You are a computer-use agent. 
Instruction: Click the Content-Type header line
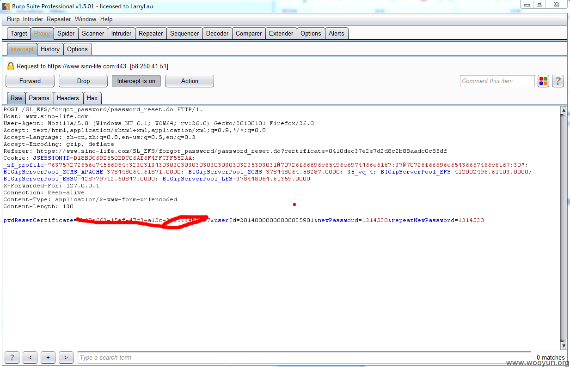coord(90,199)
